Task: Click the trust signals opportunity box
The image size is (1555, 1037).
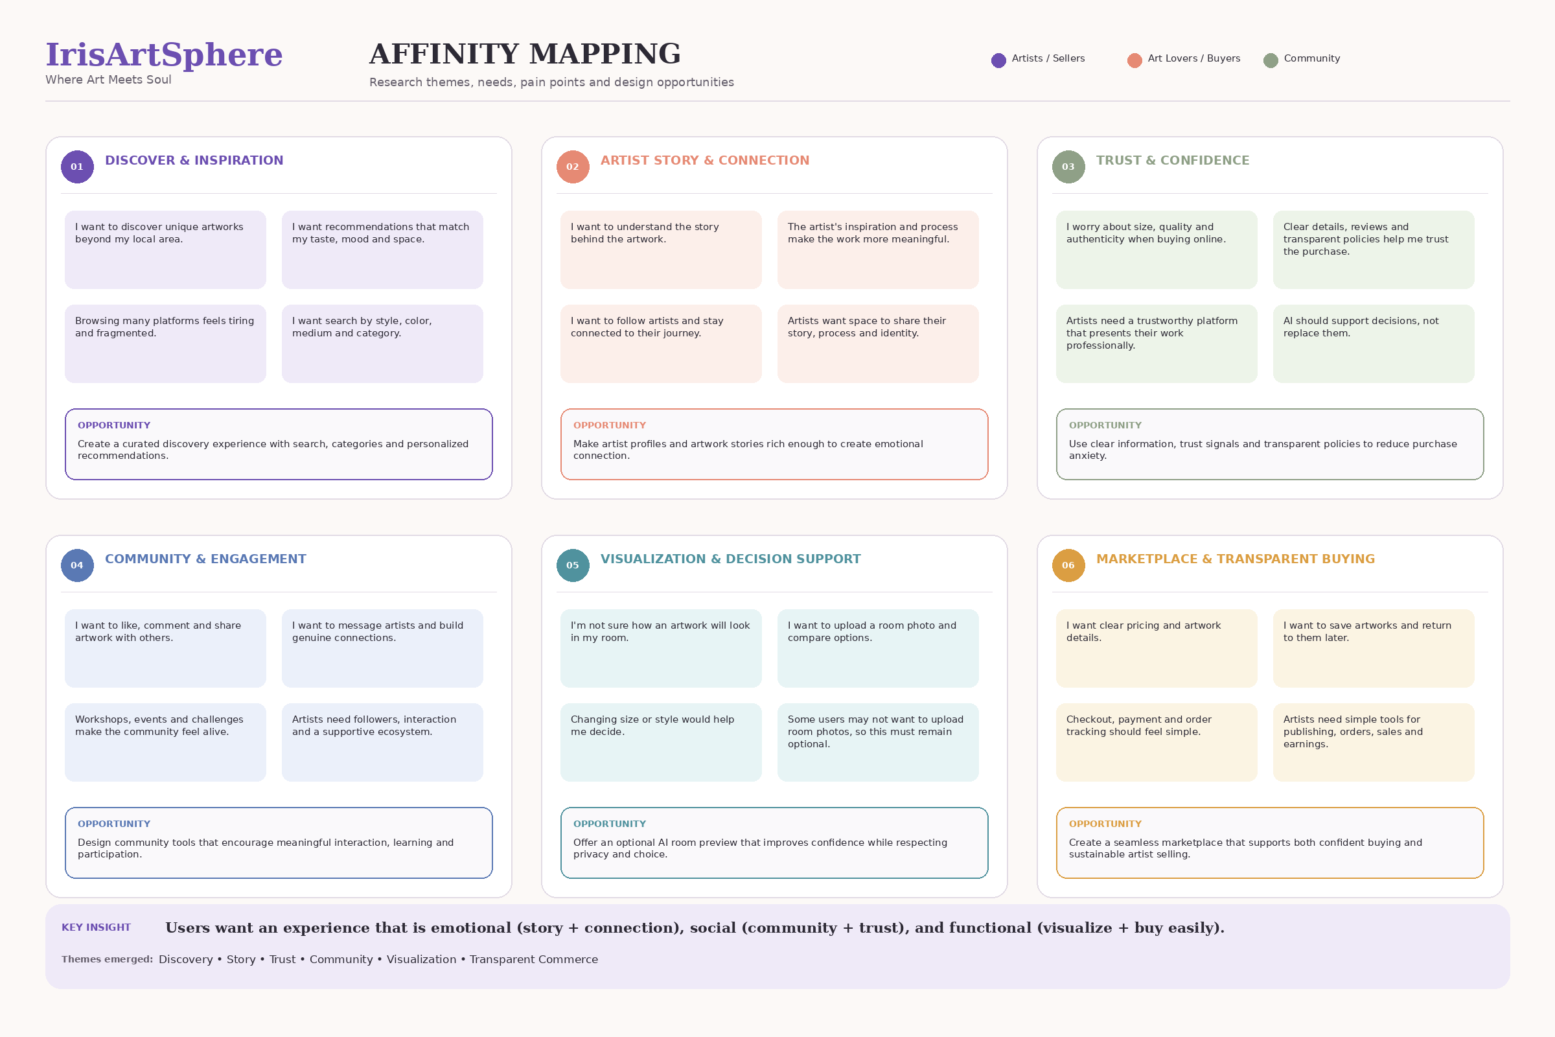Action: coord(1270,445)
